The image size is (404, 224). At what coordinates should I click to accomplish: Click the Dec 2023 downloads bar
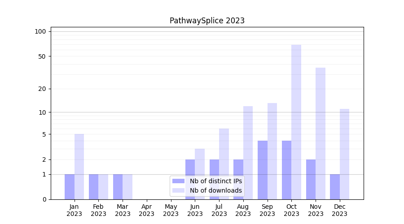[344, 154]
